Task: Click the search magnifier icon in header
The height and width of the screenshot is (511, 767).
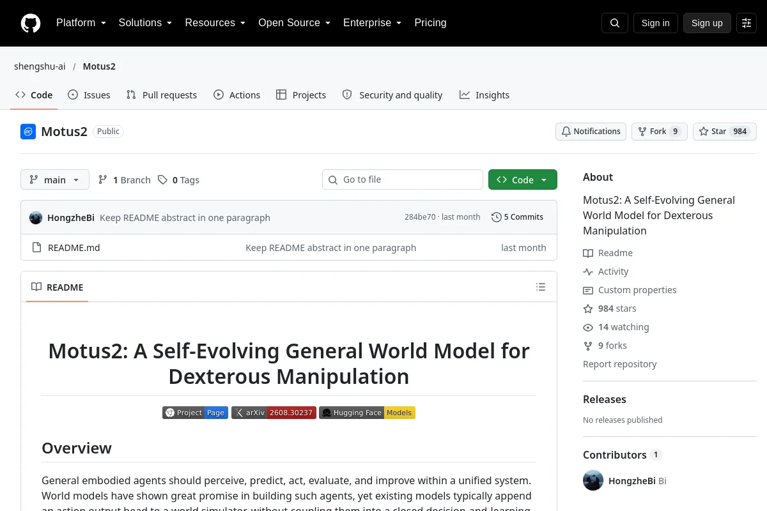Action: click(615, 23)
